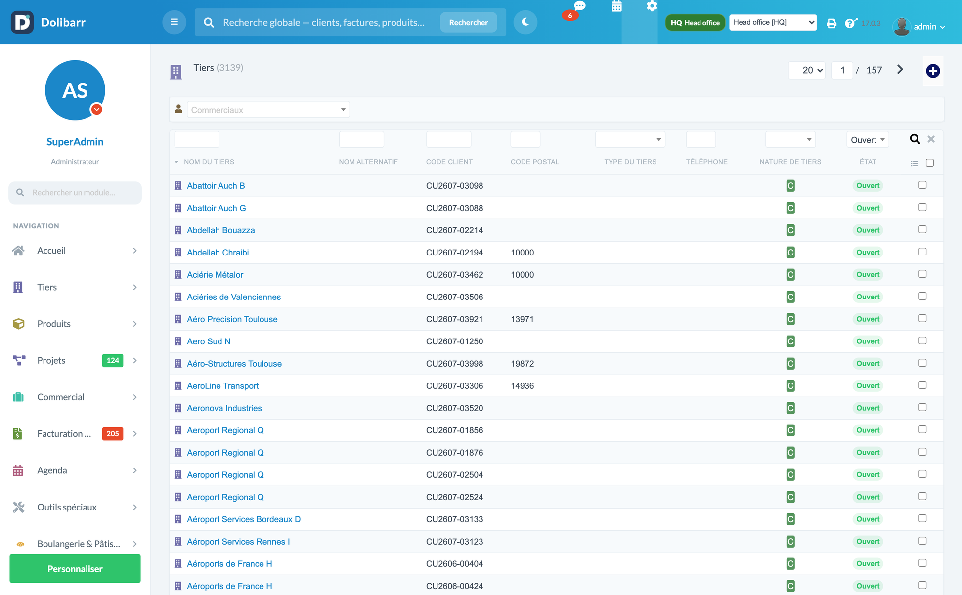Open the chat messages icon
This screenshot has height=595, width=962.
(x=580, y=6)
